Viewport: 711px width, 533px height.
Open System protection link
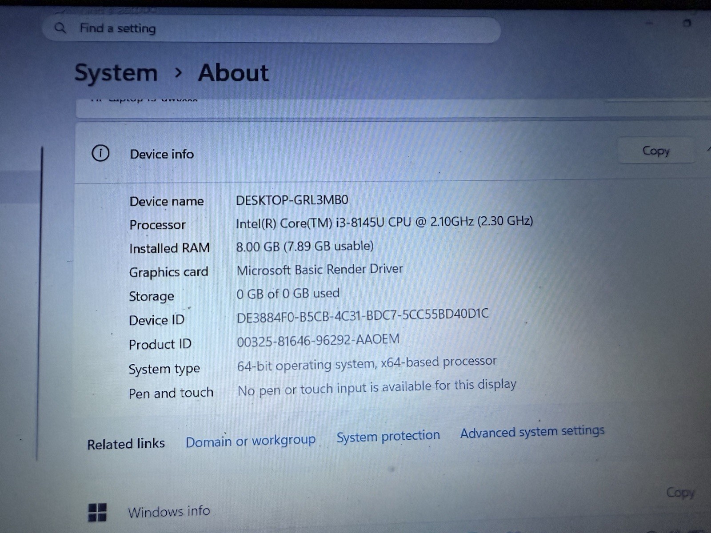tap(388, 436)
